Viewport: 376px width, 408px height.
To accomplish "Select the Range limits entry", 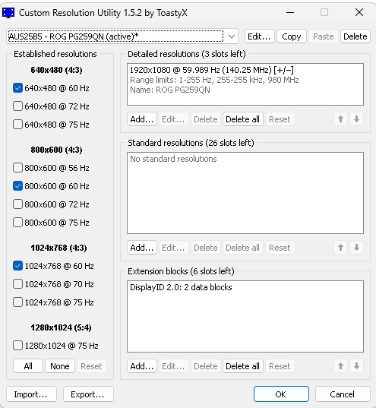I will click(x=245, y=80).
